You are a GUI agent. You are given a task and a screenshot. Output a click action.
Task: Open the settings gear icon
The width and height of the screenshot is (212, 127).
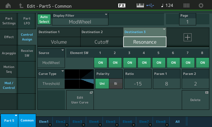coord(201,6)
